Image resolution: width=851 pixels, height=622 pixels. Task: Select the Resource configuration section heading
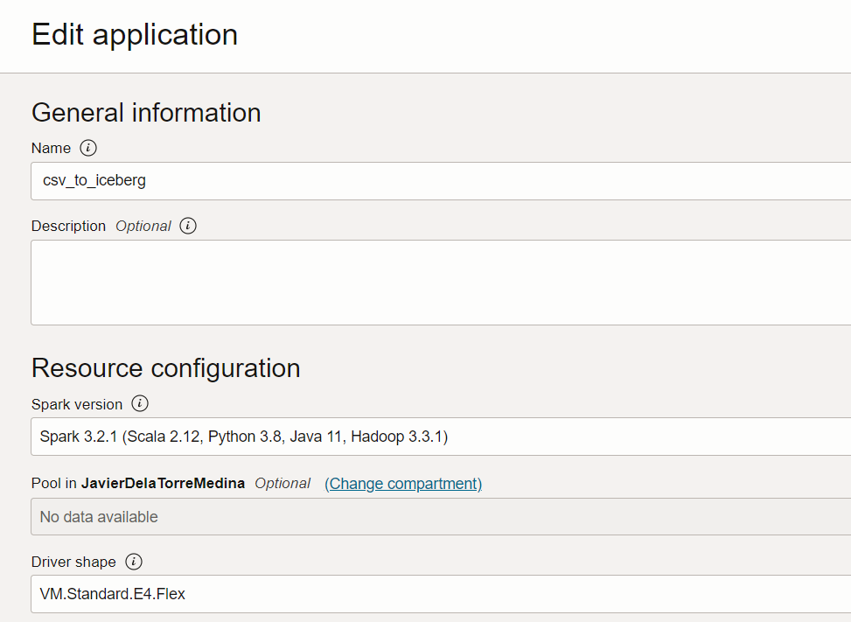click(x=165, y=368)
